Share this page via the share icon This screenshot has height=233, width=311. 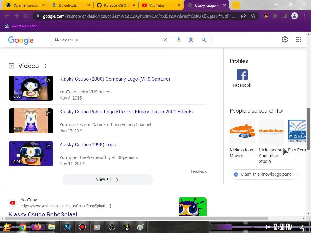click(244, 16)
